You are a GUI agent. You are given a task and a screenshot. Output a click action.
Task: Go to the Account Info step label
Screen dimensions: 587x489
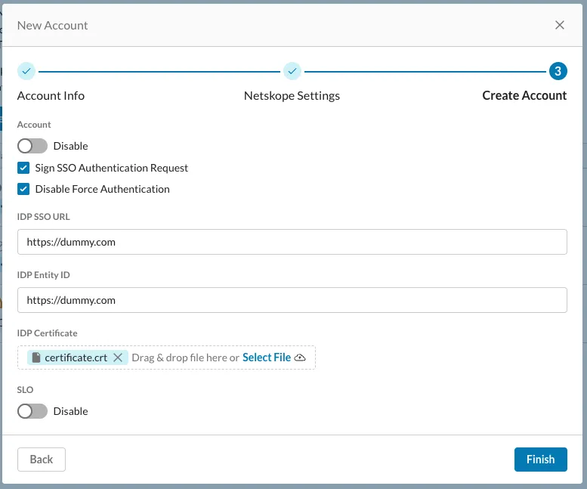point(51,96)
